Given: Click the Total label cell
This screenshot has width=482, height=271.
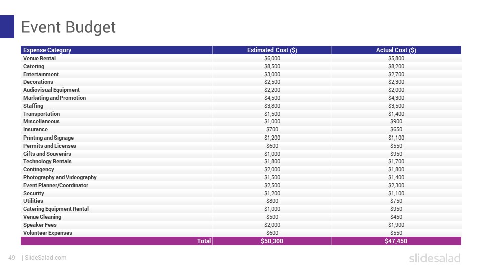Looking at the screenshot, I should point(204,241).
